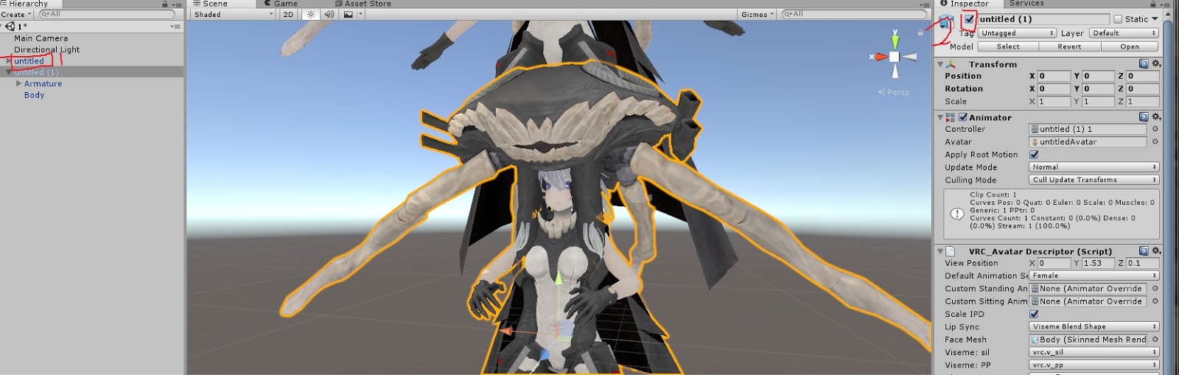1179x375 pixels.
Task: Open the Transform component help icon
Action: [1144, 64]
